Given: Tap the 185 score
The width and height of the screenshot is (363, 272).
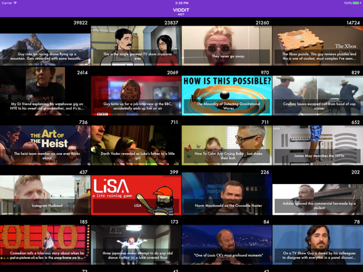Looking at the screenshot, I should (84, 222).
